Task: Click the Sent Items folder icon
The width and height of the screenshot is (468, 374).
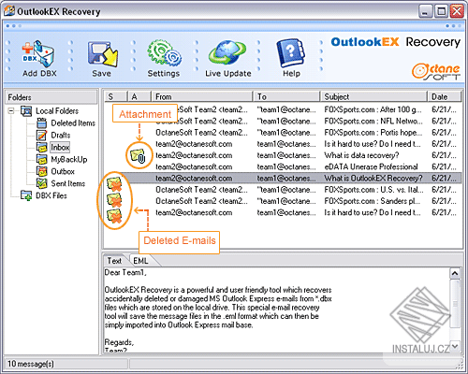Action: click(x=41, y=183)
